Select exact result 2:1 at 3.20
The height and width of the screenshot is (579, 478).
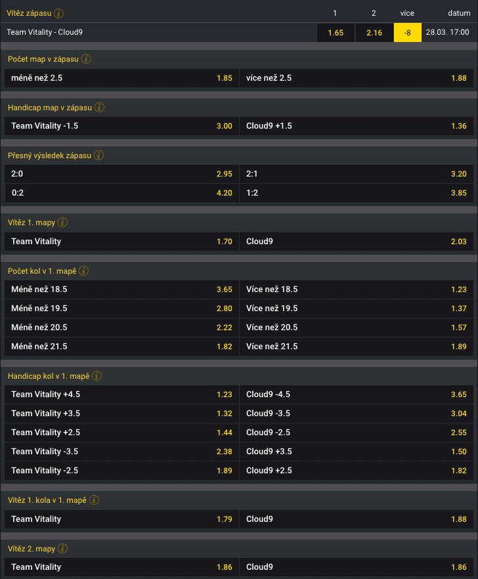pyautogui.click(x=357, y=174)
